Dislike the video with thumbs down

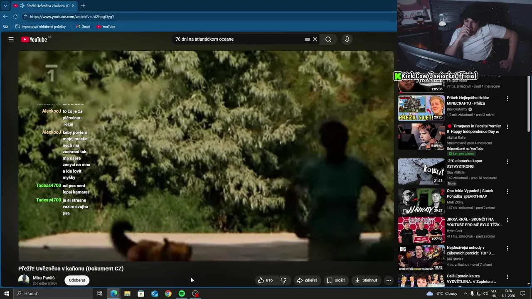283,280
